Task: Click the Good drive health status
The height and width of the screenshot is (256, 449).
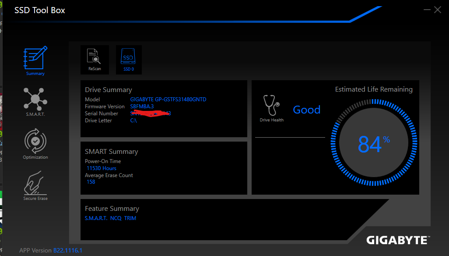Action: (306, 110)
